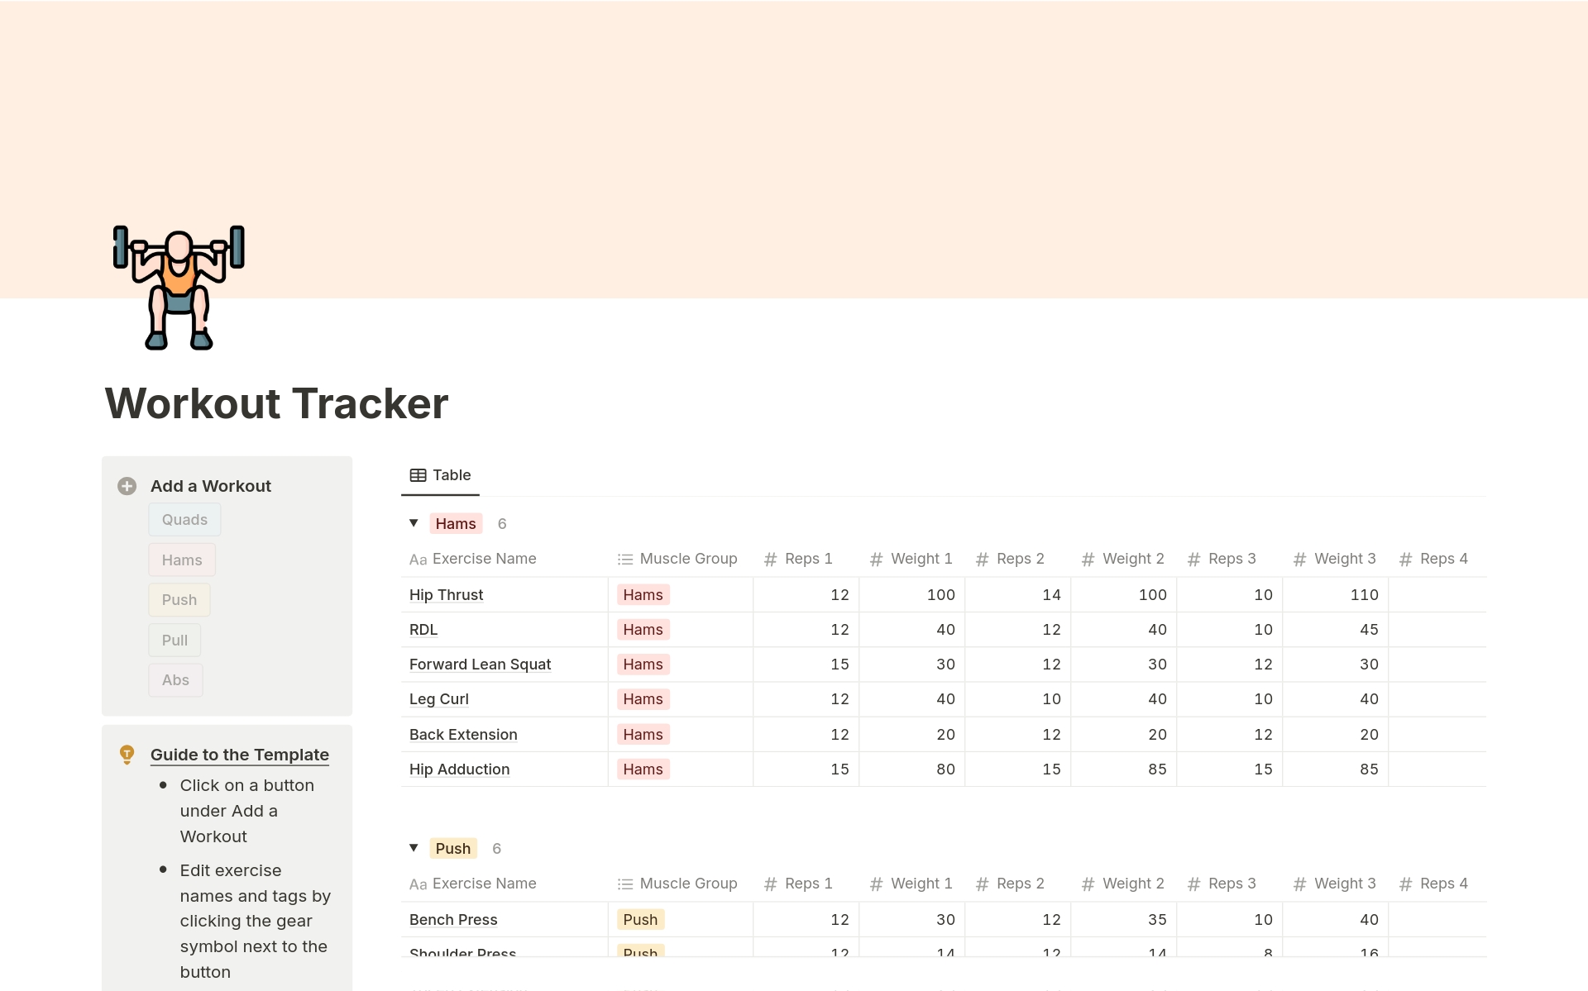The width and height of the screenshot is (1588, 991).
Task: Toggle visibility of Hams muscle group tag
Action: [414, 522]
